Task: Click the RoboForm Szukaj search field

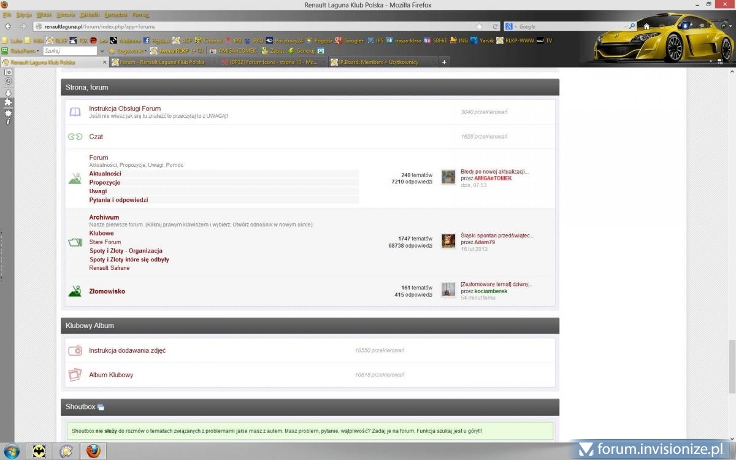Action: point(69,51)
